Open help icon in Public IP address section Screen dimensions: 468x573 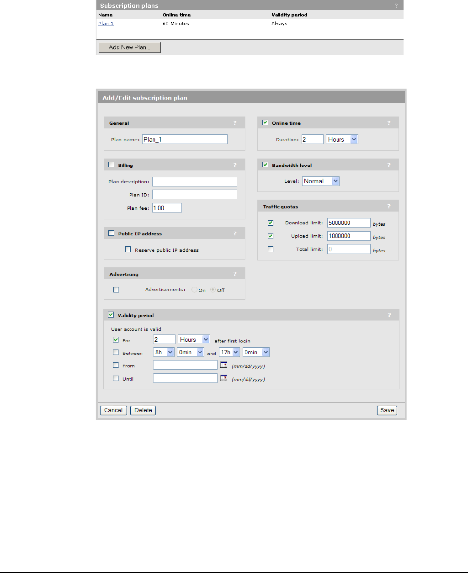[x=235, y=233]
